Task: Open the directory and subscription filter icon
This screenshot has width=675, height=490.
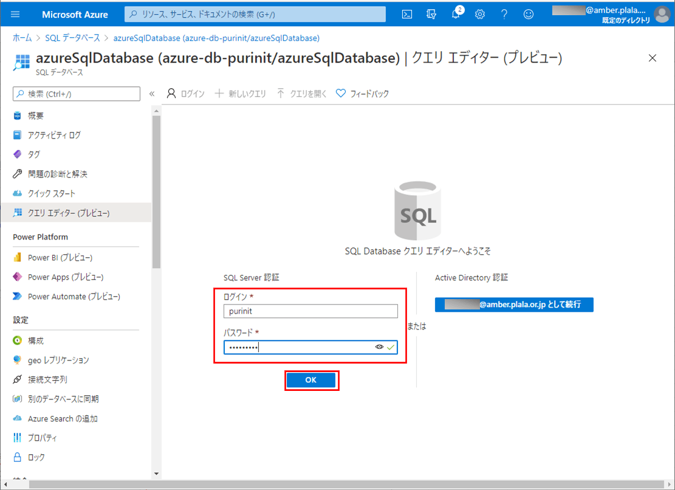Action: pyautogui.click(x=431, y=14)
